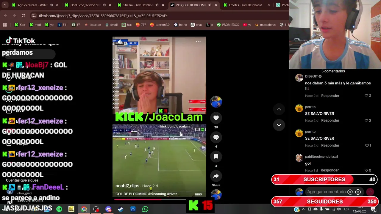The width and height of the screenshot is (381, 214).
Task: Open the Chrome apps grid bookmarks icon
Action: point(5,25)
